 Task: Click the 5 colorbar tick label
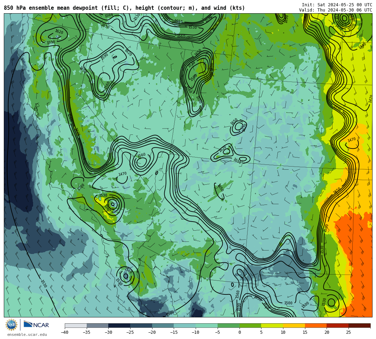[x=261, y=332]
